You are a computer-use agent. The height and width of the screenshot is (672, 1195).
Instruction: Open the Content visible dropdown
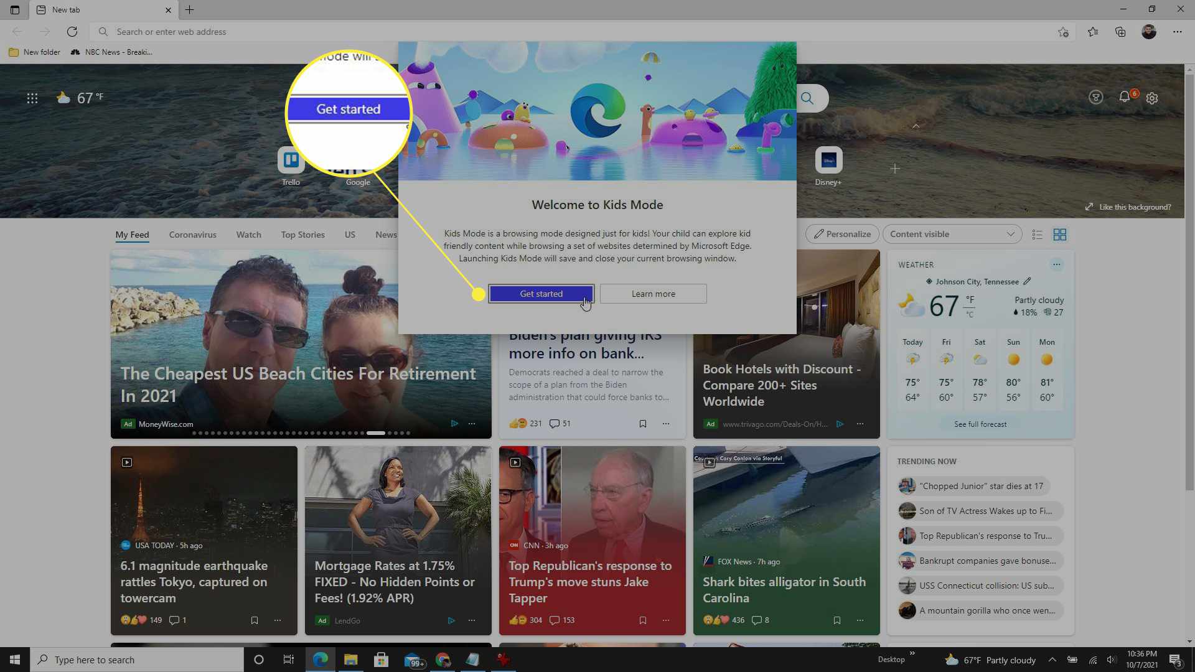click(952, 234)
